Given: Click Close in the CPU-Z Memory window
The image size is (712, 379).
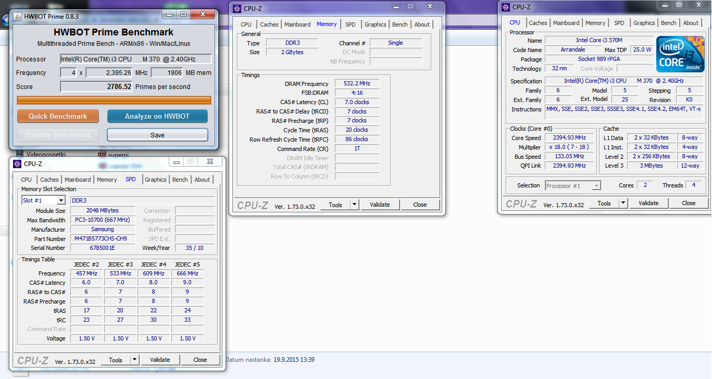Looking at the screenshot, I should click(x=420, y=205).
